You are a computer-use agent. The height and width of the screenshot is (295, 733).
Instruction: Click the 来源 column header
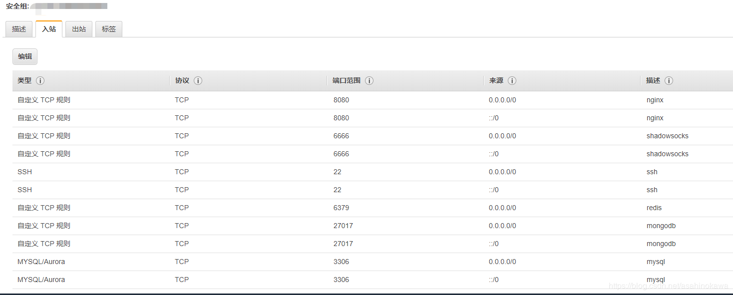[x=496, y=81]
